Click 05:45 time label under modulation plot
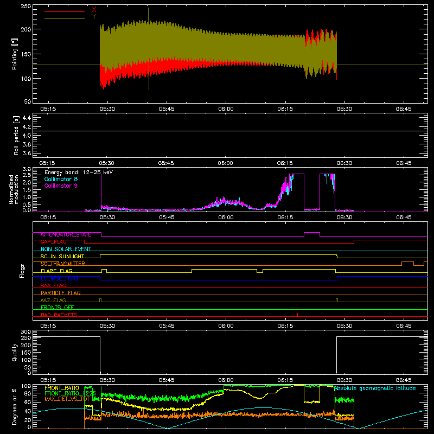 coord(167,218)
